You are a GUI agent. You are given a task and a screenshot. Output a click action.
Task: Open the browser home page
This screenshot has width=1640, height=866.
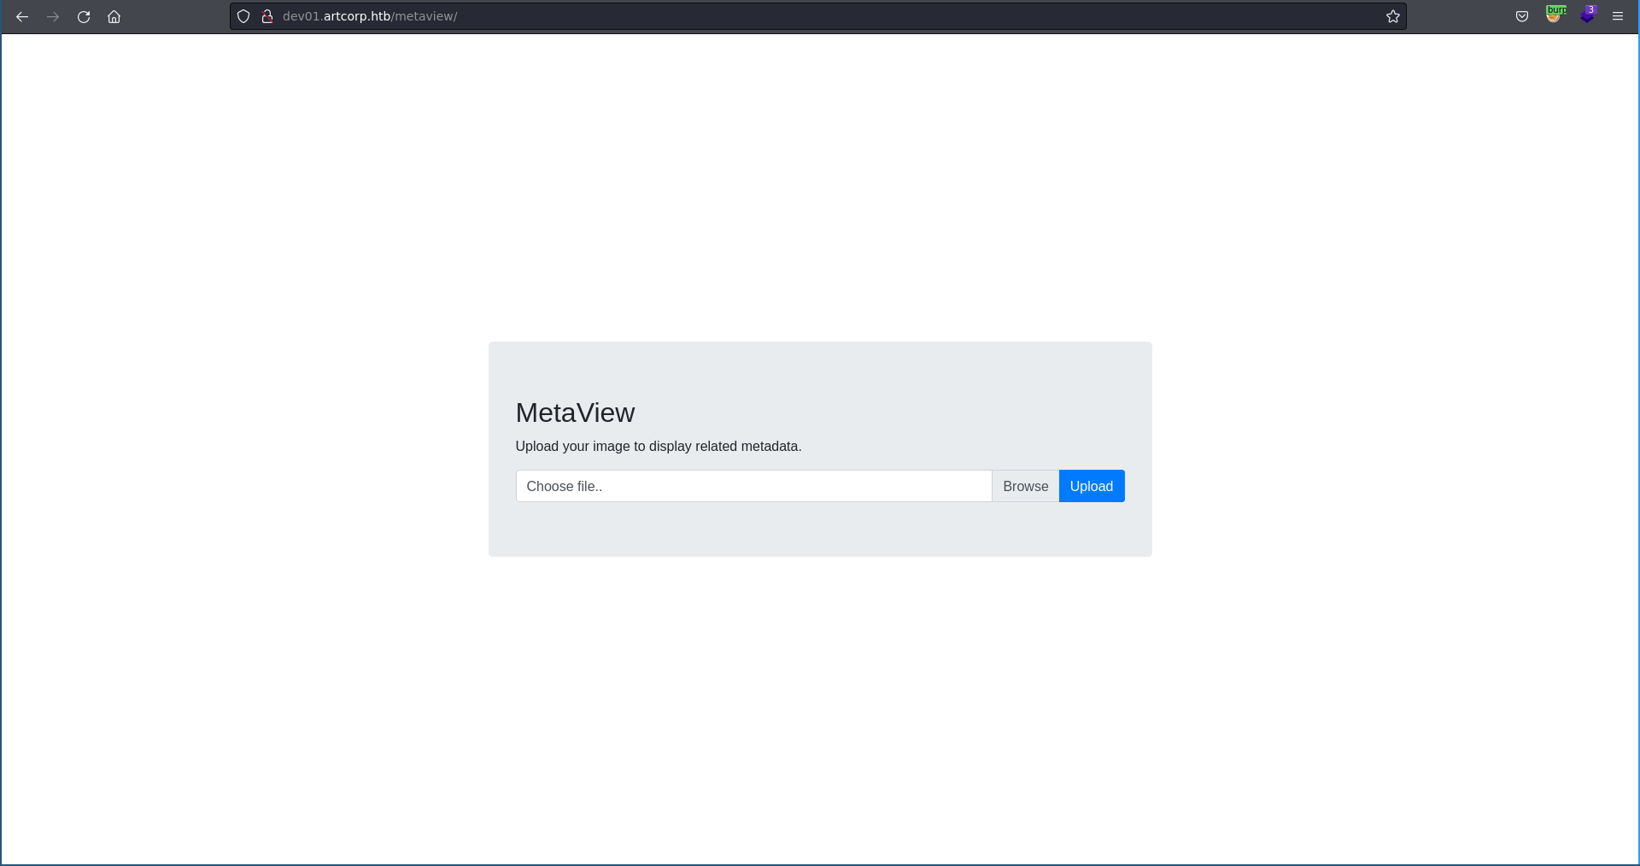click(x=114, y=16)
